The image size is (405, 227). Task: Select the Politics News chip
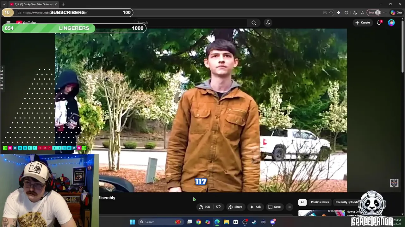(x=320, y=202)
